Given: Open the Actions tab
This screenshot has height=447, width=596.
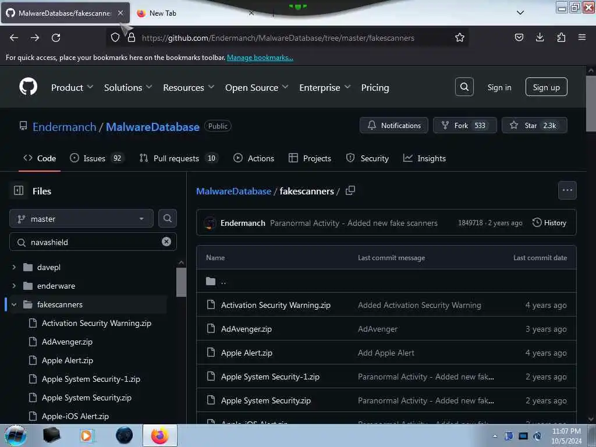Looking at the screenshot, I should coord(254,158).
